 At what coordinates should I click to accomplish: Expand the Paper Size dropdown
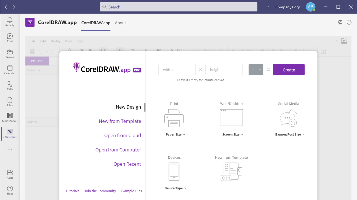click(x=175, y=135)
